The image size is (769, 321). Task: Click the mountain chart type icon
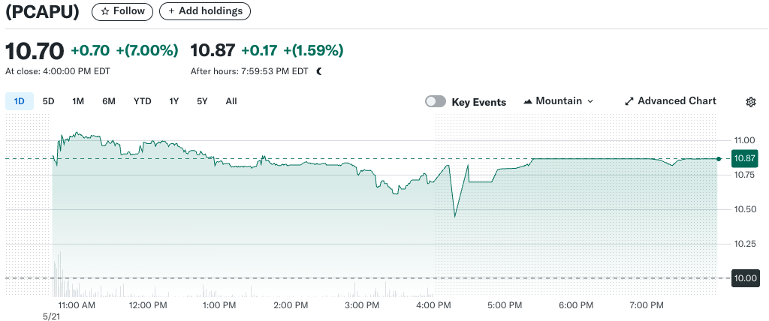coord(527,101)
